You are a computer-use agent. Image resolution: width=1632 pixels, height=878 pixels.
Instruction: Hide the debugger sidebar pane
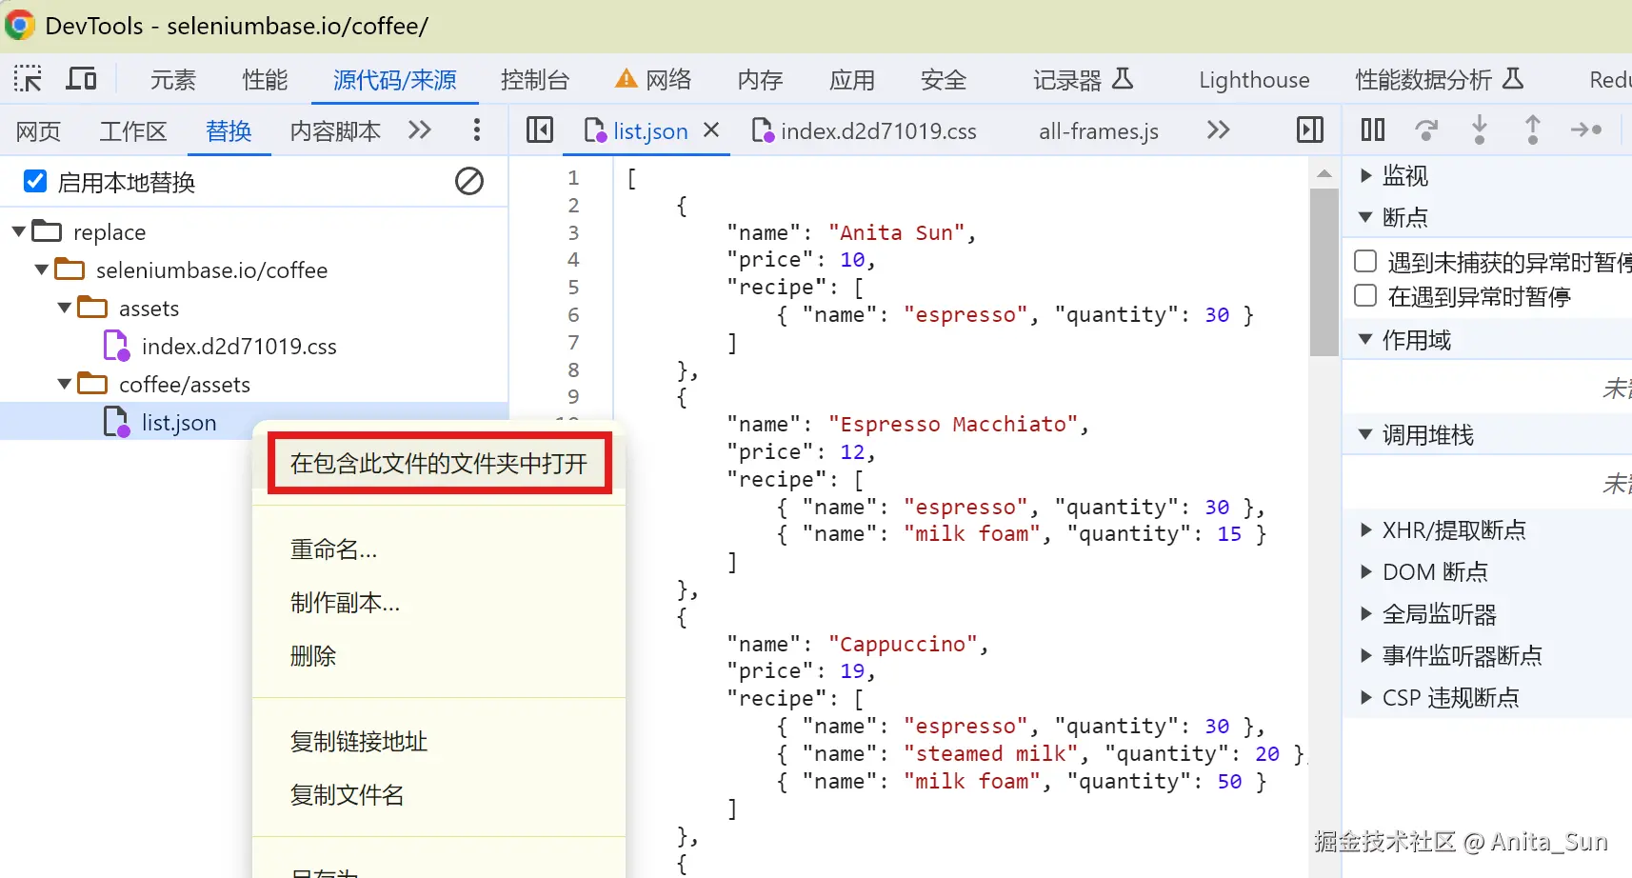click(x=1310, y=130)
